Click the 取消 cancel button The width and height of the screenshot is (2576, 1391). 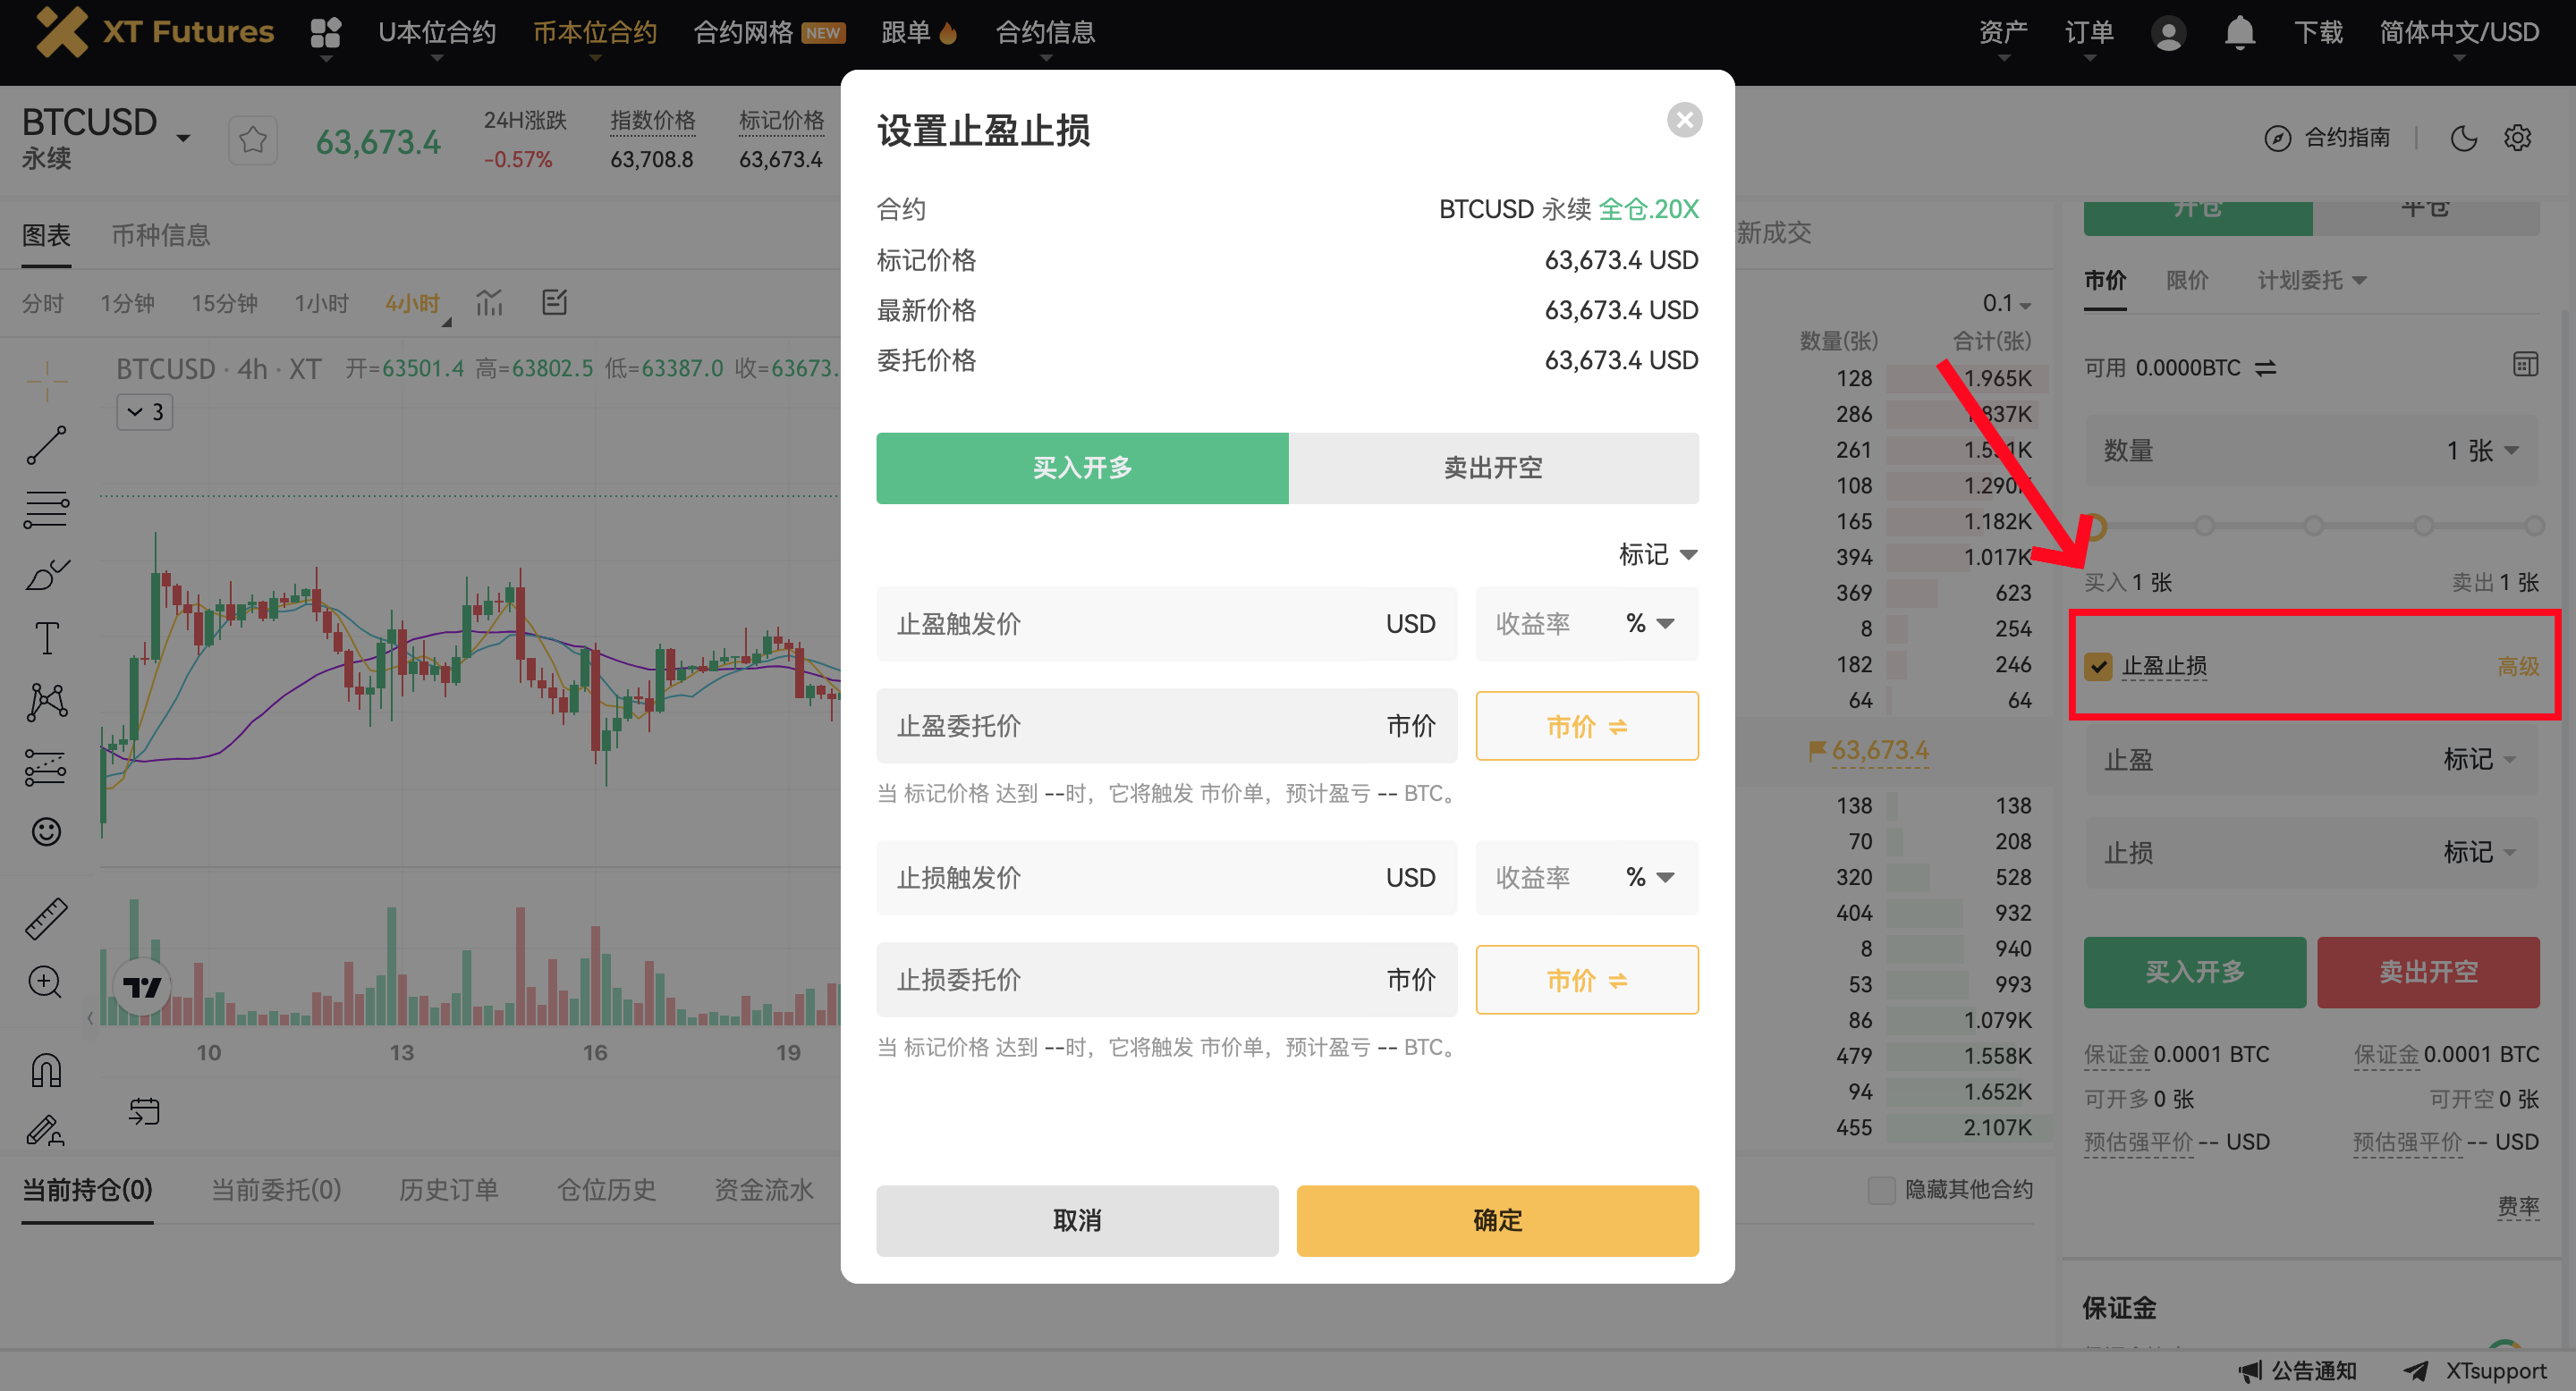1077,1221
